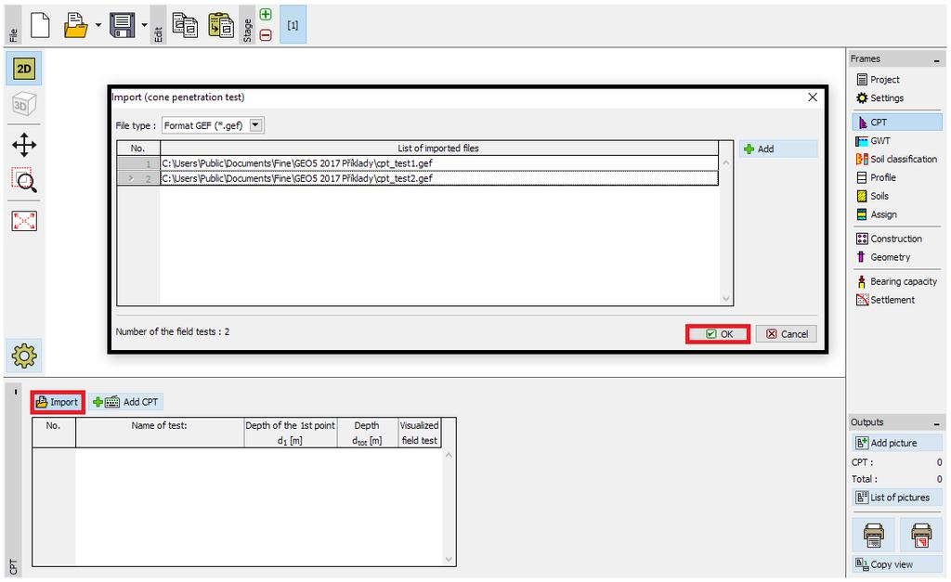Open the Settings frame

(x=898, y=98)
